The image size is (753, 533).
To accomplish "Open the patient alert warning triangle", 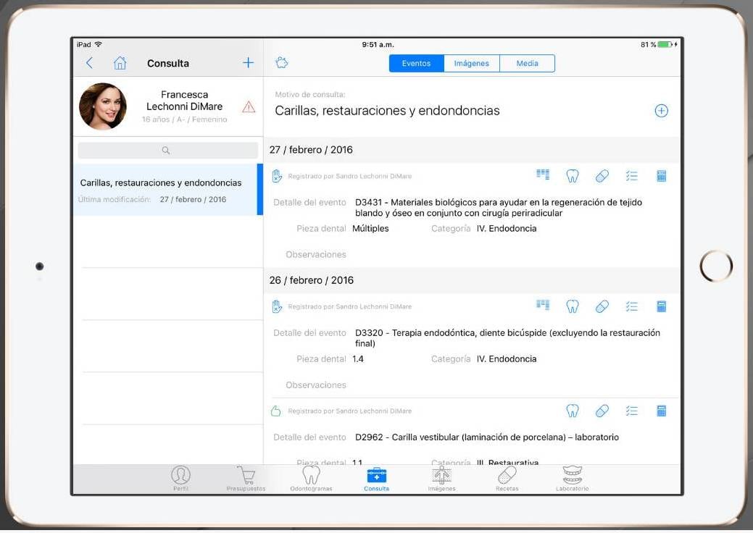I will (249, 107).
